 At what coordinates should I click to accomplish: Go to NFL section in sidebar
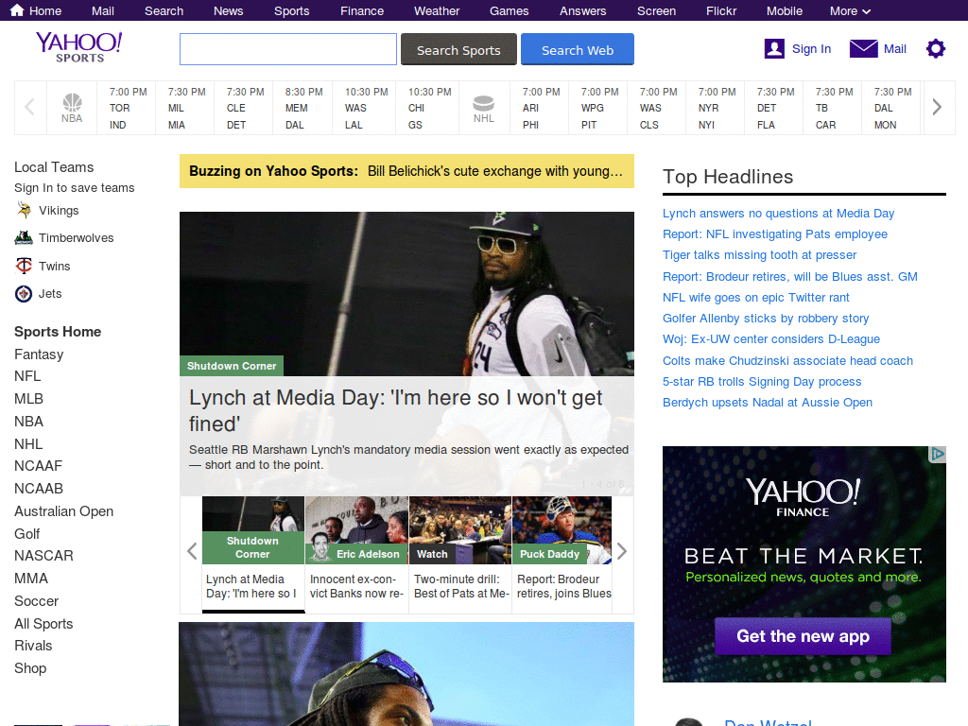point(27,376)
